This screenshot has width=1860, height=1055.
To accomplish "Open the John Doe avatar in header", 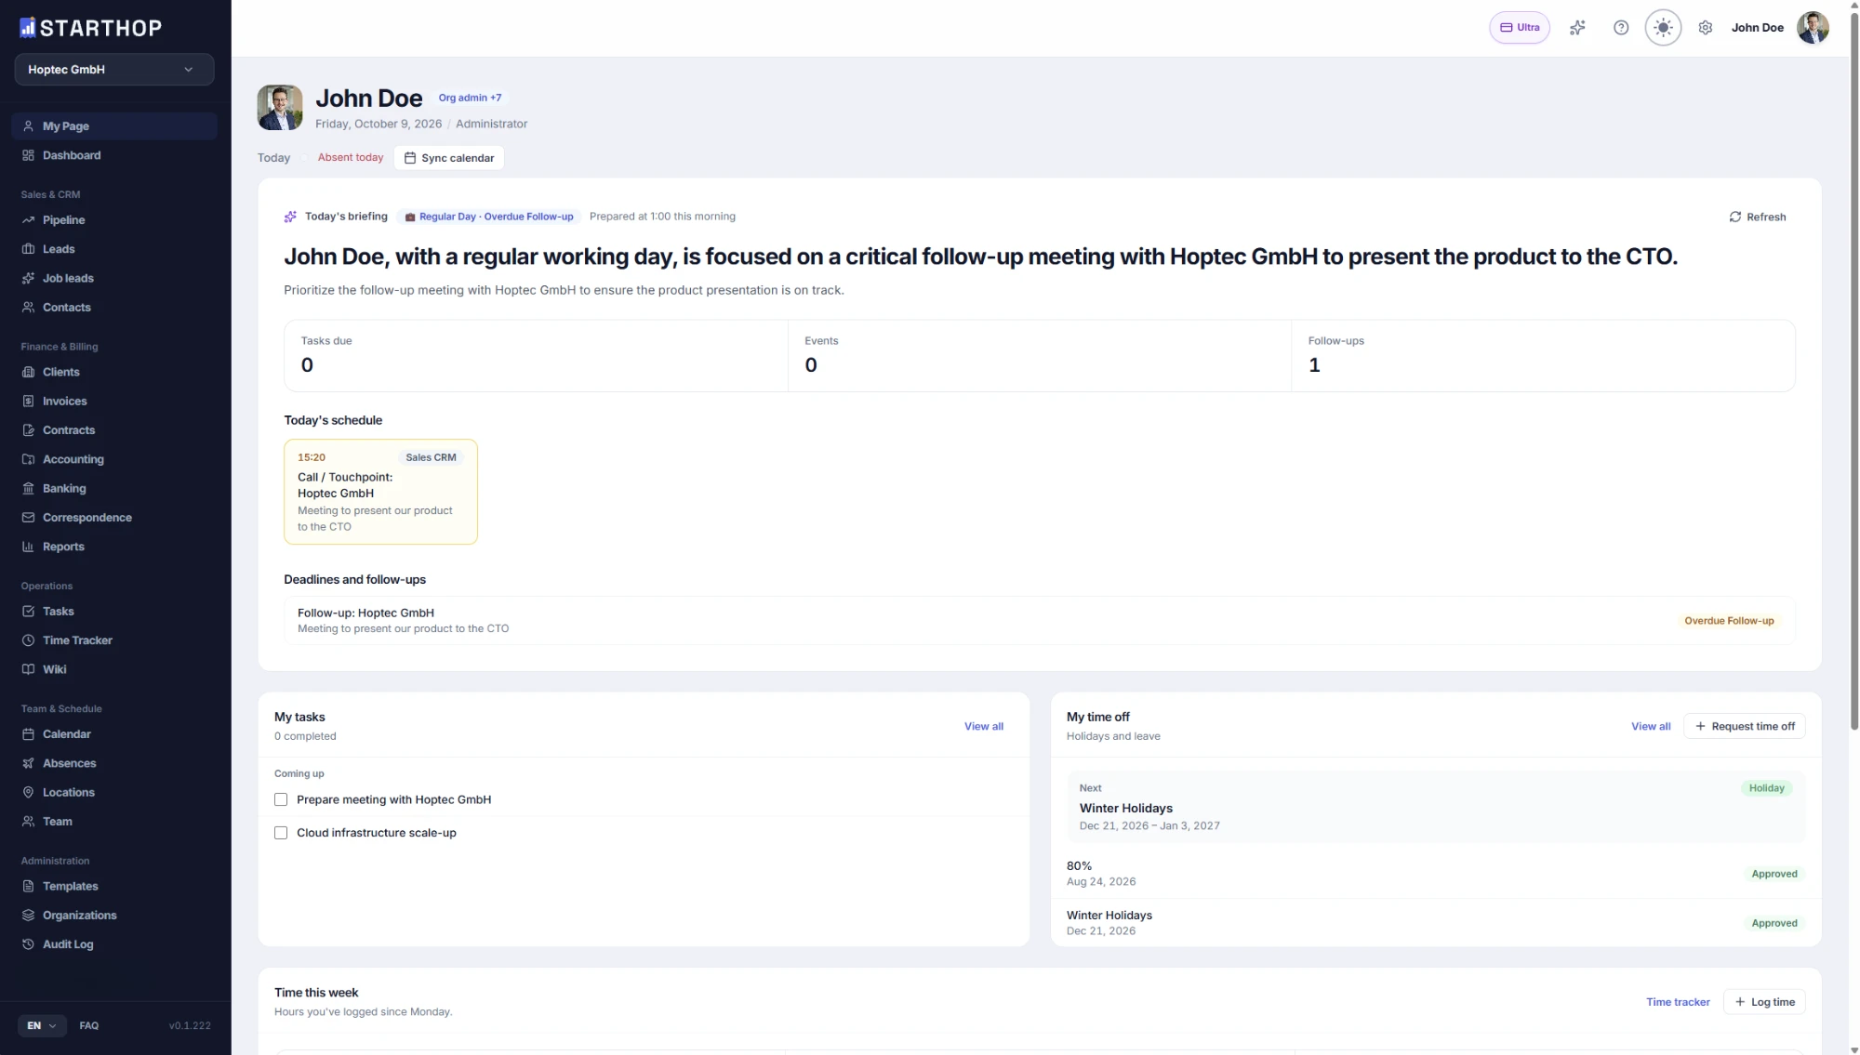I will pyautogui.click(x=1813, y=28).
